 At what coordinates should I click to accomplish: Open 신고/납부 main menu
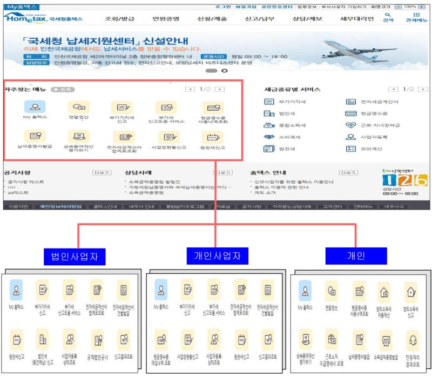260,19
